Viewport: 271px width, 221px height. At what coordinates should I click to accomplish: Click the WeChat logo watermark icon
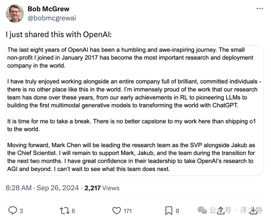pos(203,210)
